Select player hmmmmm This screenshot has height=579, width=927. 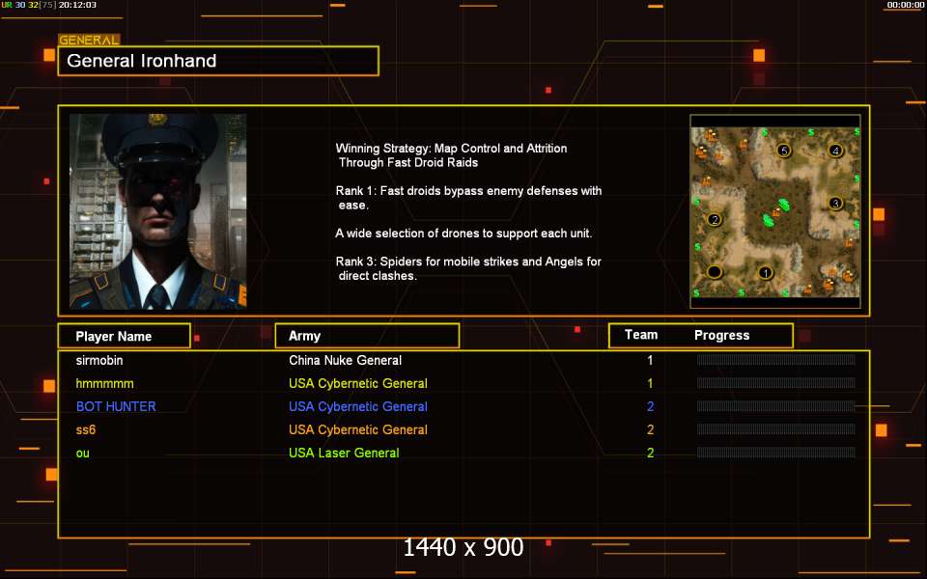[104, 383]
